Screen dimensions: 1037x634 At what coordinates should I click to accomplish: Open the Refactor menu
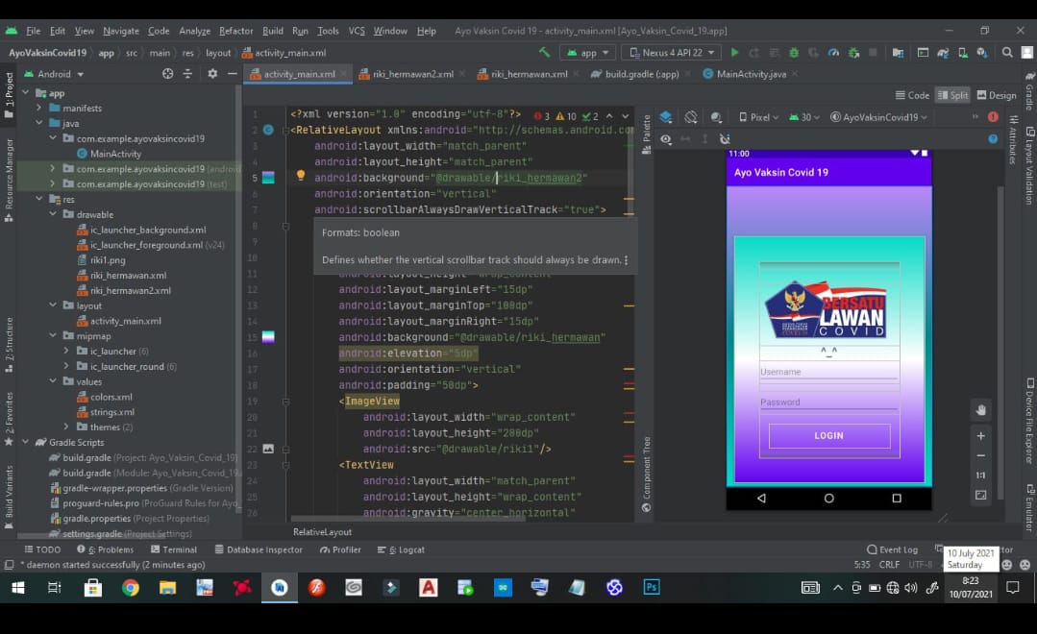click(x=235, y=31)
